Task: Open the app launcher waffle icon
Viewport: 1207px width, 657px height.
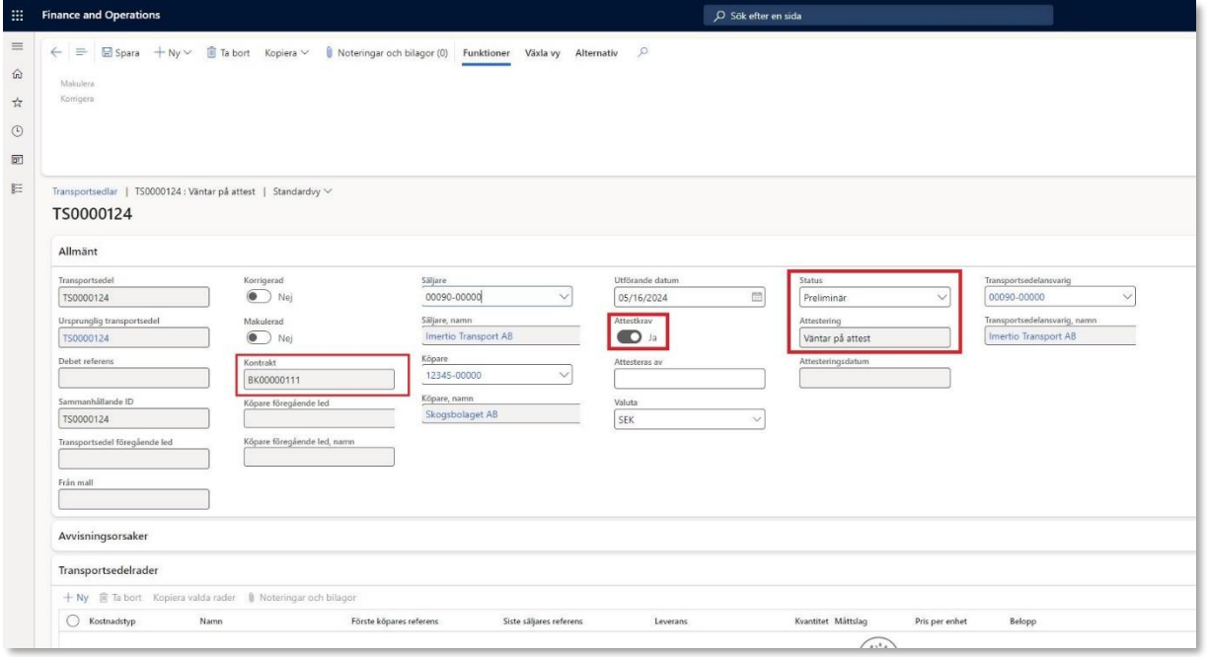Action: click(17, 15)
